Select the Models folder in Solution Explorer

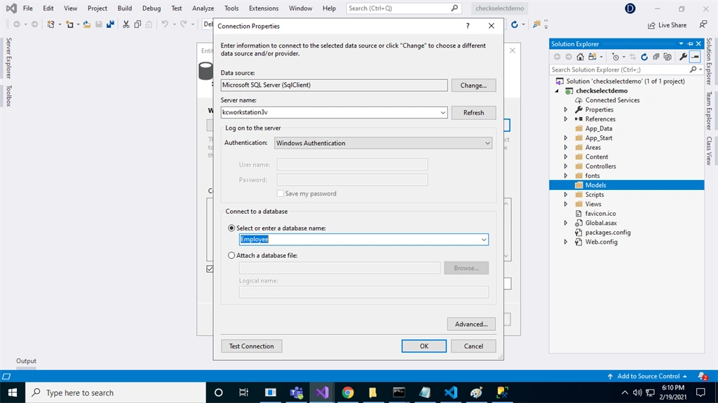(x=626, y=185)
